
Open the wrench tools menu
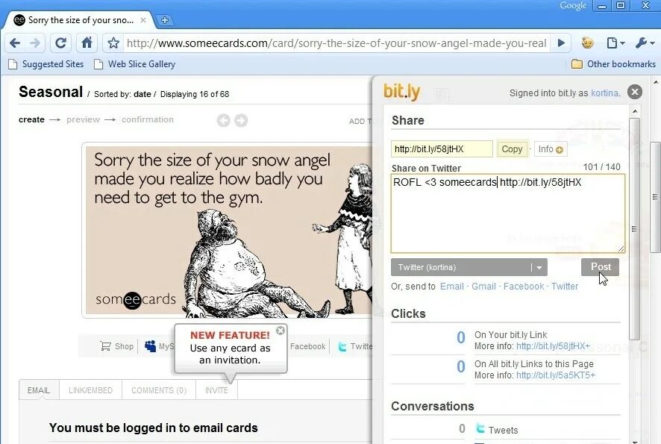644,43
